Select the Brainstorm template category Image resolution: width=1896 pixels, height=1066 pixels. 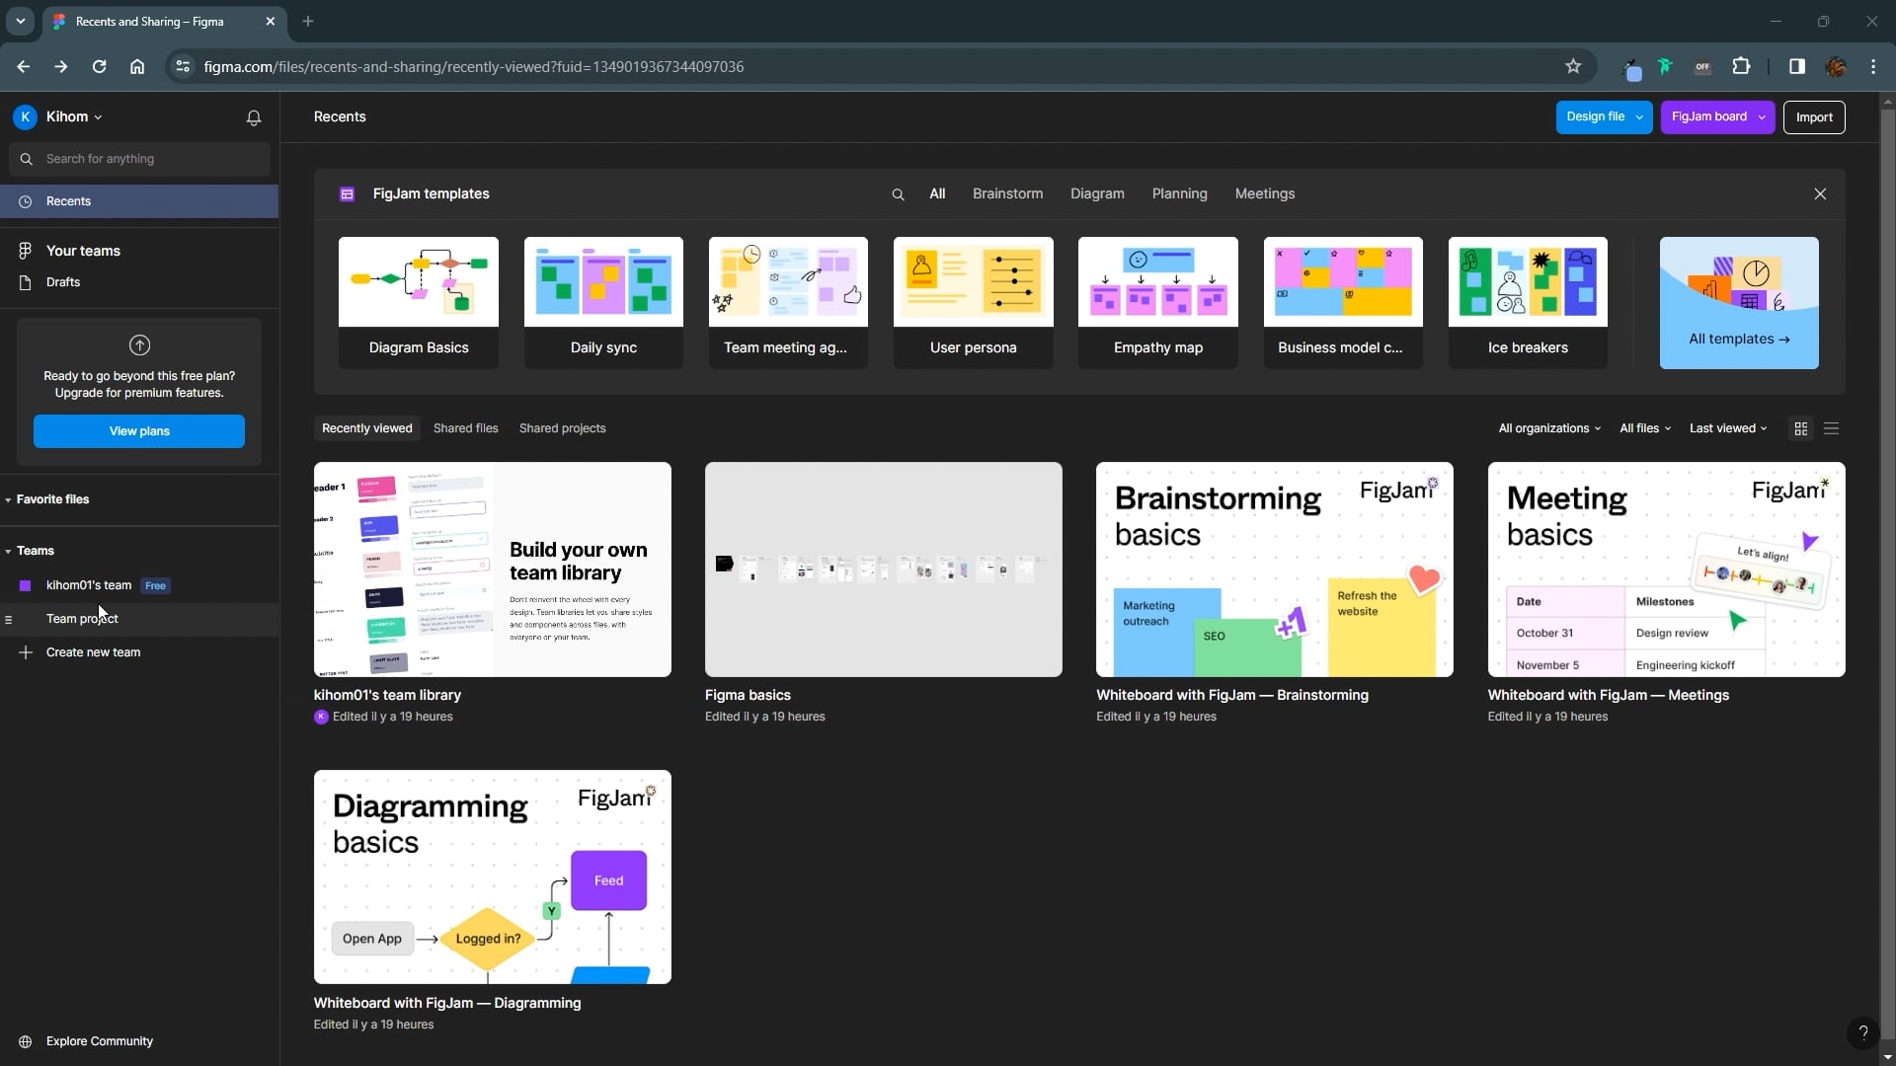(x=1007, y=194)
